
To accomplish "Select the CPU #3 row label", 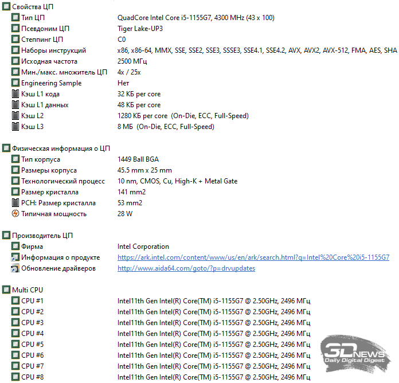I will tap(32, 323).
